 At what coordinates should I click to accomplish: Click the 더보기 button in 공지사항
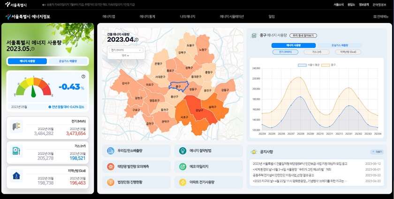[x=376, y=152]
